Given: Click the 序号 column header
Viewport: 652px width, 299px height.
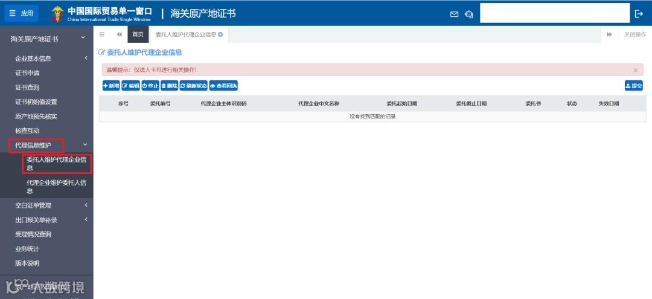Looking at the screenshot, I should [124, 103].
